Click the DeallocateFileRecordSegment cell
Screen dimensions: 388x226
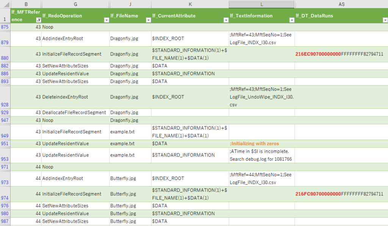pyautogui.click(x=75, y=112)
